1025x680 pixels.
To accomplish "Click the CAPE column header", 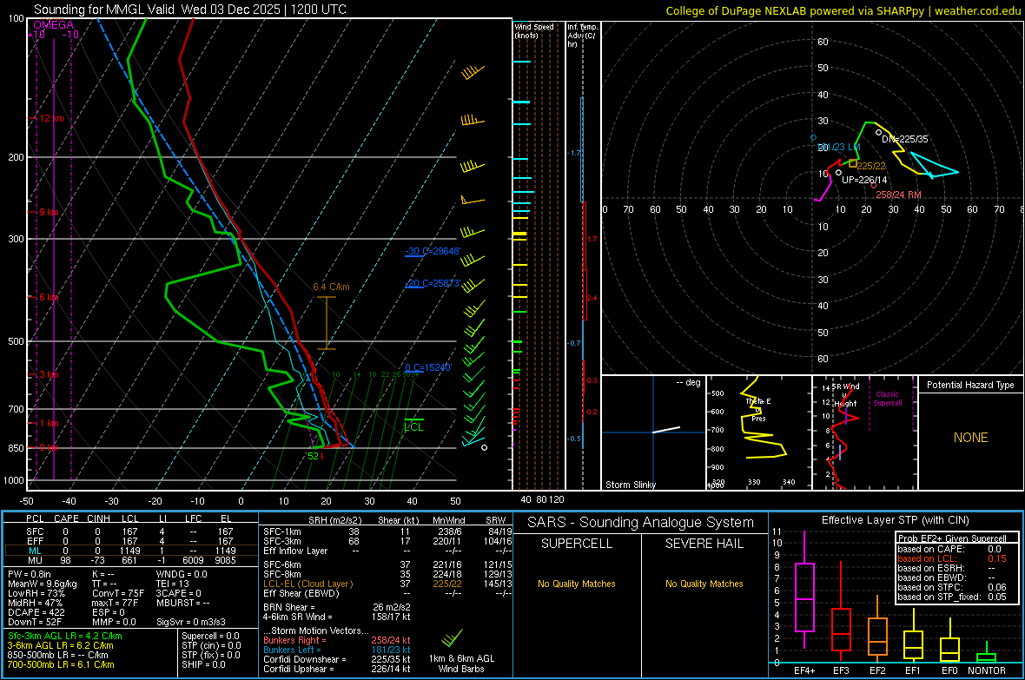I will coord(66,518).
